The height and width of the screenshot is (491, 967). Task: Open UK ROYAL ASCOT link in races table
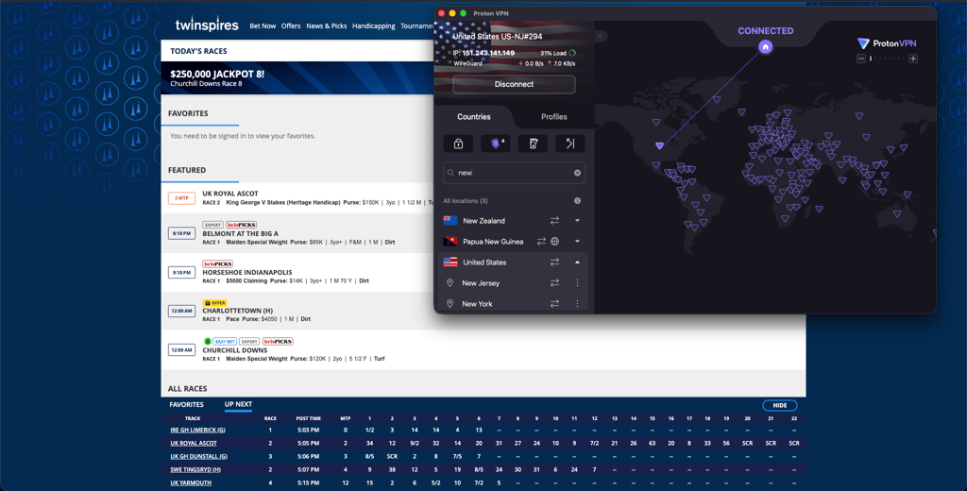[x=194, y=443]
